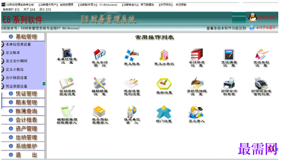Click the QQ penguin icon
The image size is (285, 162).
(252, 18)
